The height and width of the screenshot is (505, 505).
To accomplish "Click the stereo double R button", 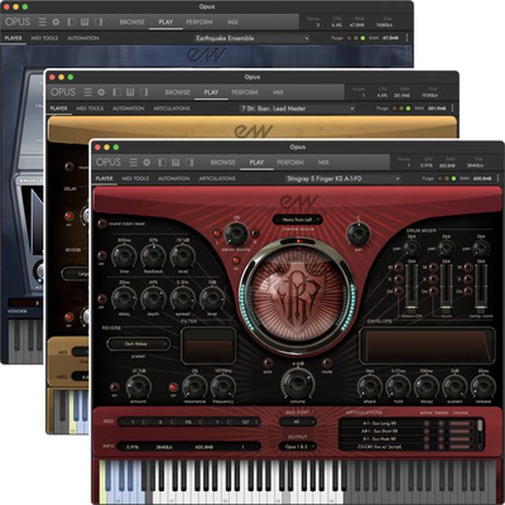I will pyautogui.click(x=255, y=234).
